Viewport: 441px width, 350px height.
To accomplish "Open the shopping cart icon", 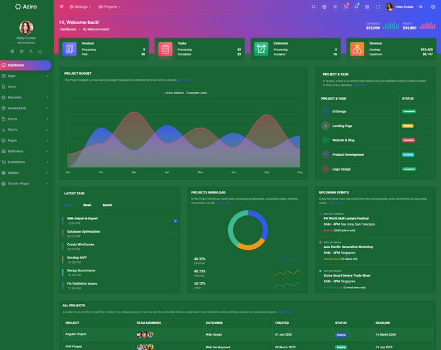I will point(346,7).
